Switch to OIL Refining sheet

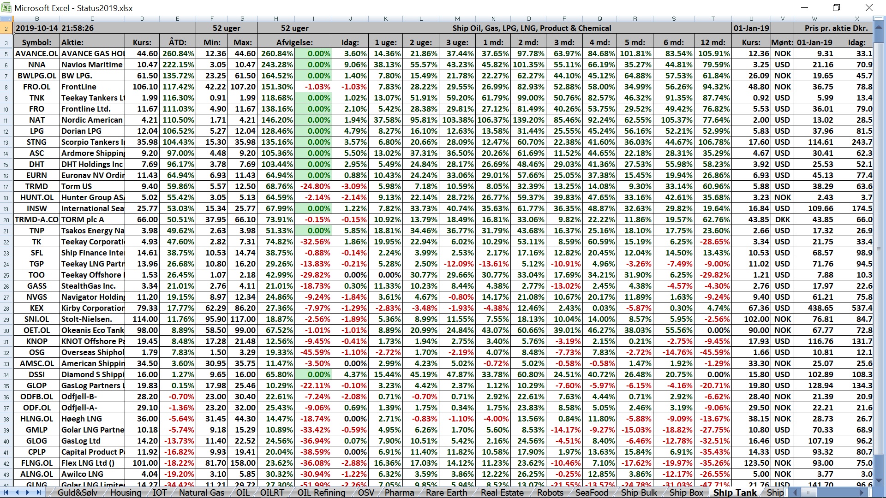[321, 492]
